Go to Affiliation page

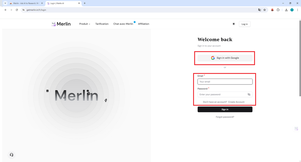point(143,24)
